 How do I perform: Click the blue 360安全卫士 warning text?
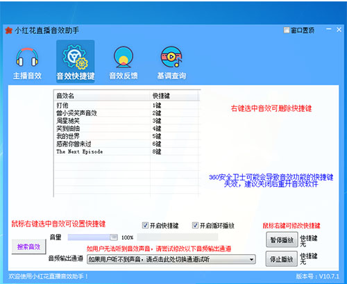(x=271, y=181)
